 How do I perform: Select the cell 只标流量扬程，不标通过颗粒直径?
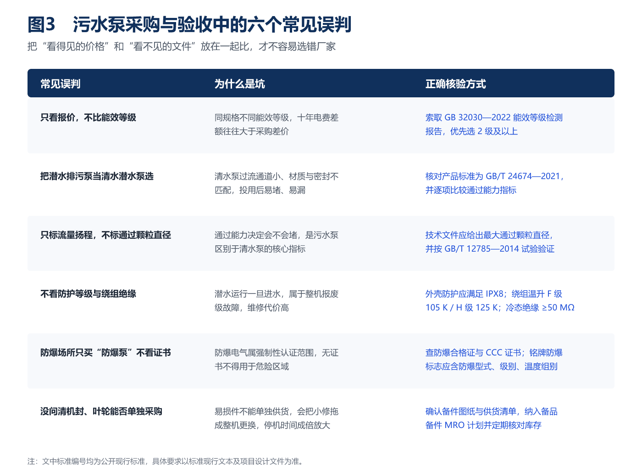coord(106,235)
